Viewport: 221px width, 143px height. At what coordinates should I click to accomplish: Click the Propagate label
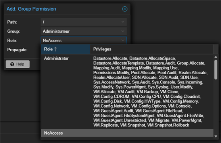tap(17, 50)
